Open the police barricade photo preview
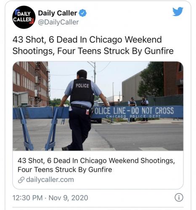This screenshot has height=210, width=196. [98, 106]
